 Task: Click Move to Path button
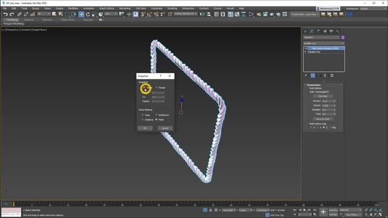[323, 119]
